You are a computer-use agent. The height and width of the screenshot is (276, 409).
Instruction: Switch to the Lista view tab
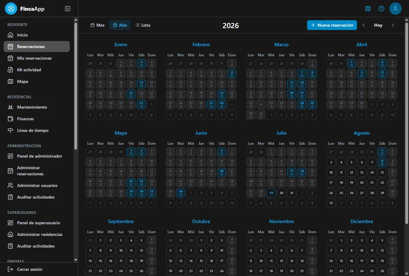143,25
